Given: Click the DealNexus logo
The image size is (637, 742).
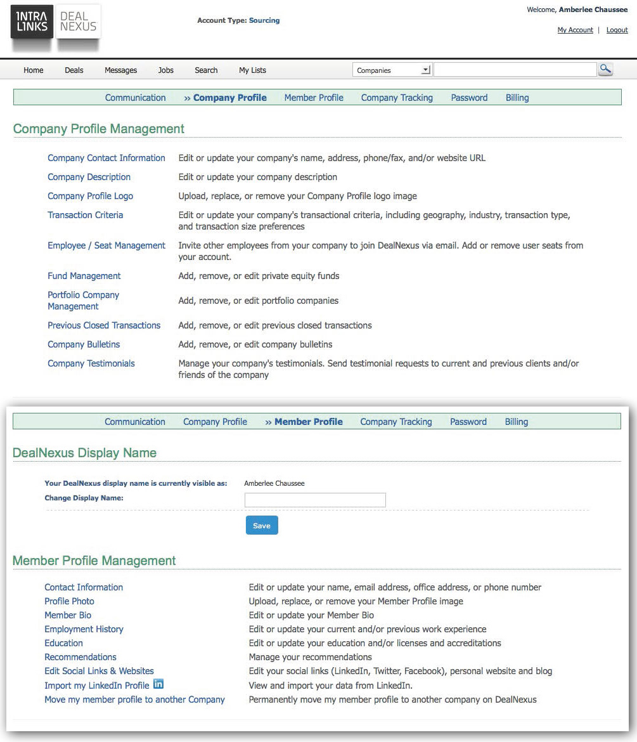Looking at the screenshot, I should 78,22.
